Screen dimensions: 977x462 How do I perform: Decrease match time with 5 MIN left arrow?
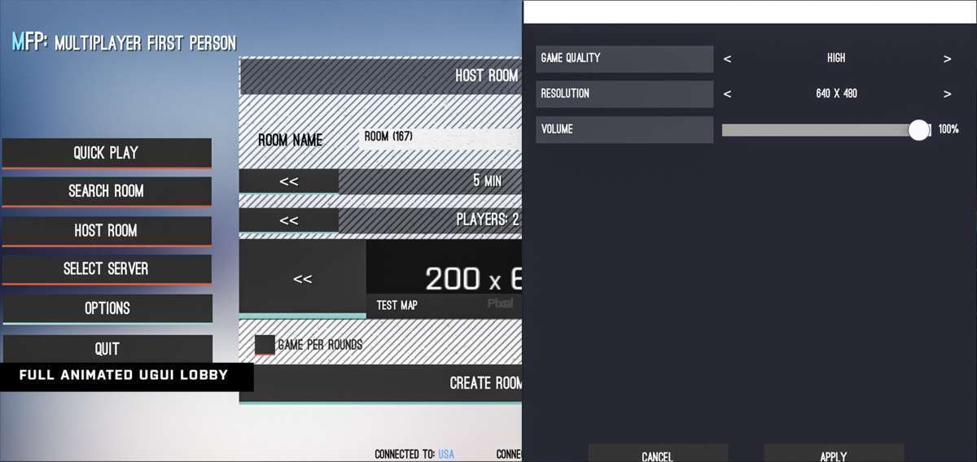tap(288, 181)
